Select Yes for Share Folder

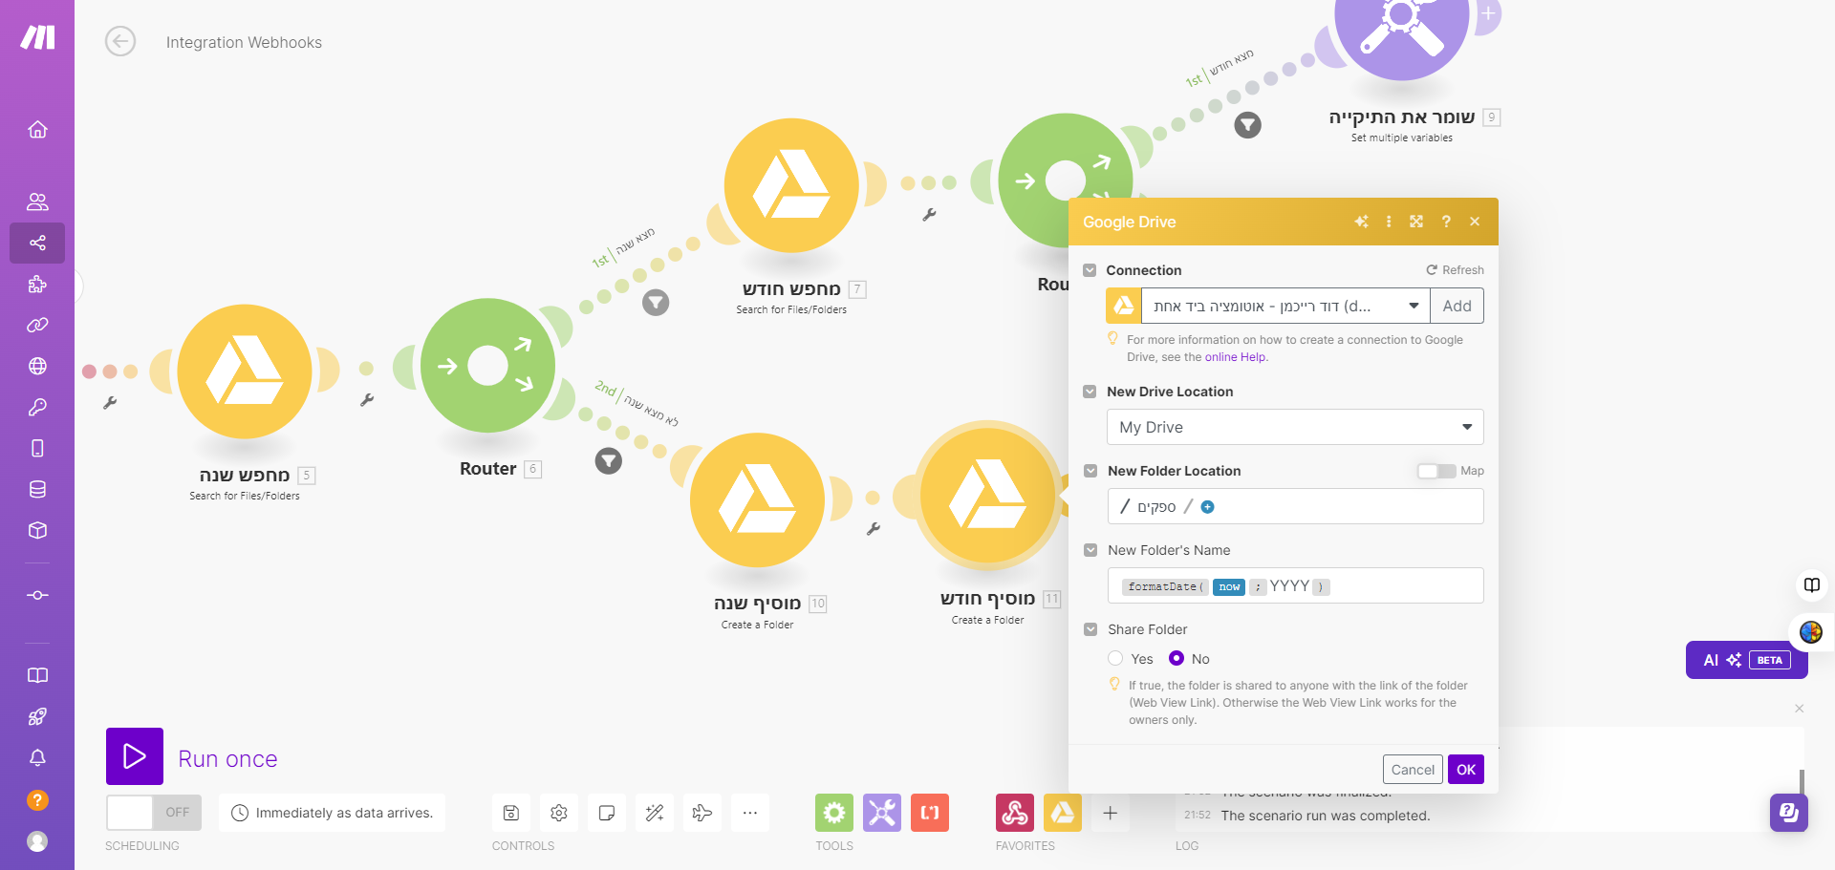[1115, 658]
